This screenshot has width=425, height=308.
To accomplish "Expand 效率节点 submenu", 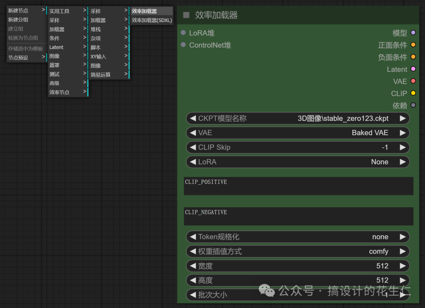I will point(68,92).
